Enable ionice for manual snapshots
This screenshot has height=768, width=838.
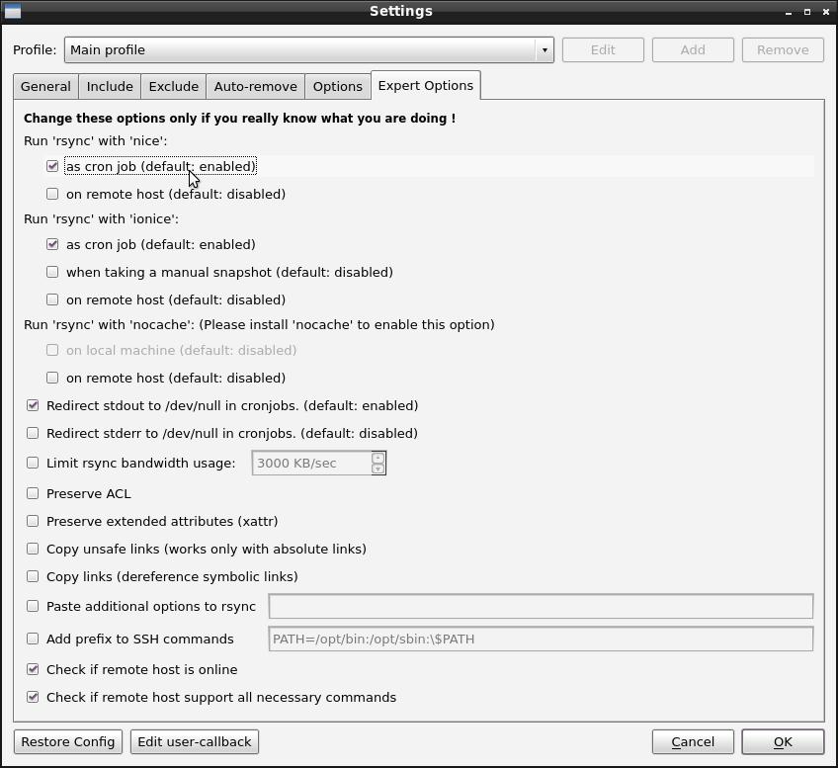tap(52, 272)
